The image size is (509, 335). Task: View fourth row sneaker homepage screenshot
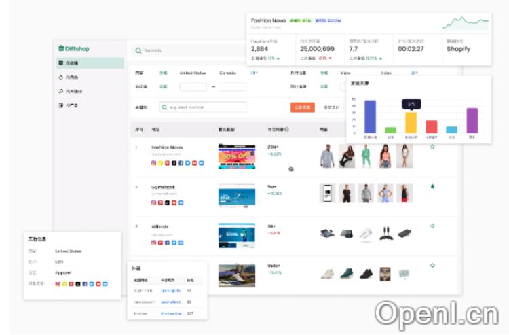pyautogui.click(x=237, y=275)
